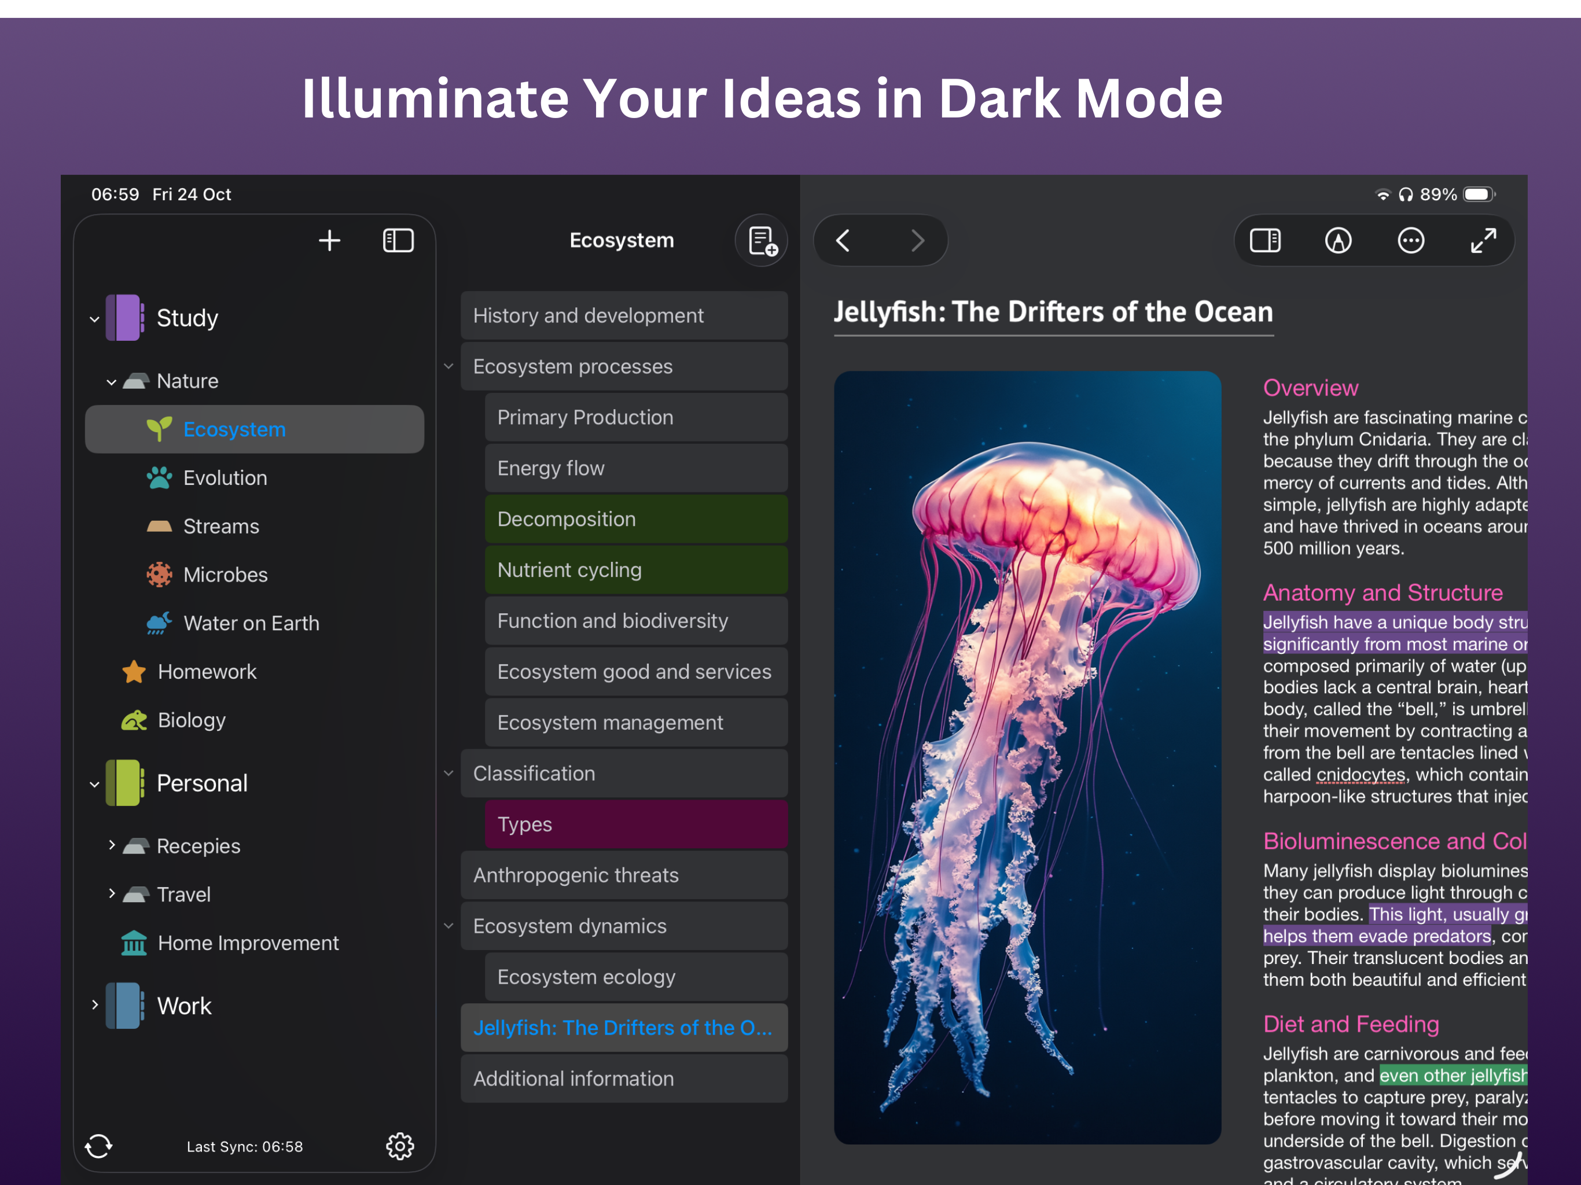Click the jellyfish image
1581x1185 pixels.
(1027, 756)
